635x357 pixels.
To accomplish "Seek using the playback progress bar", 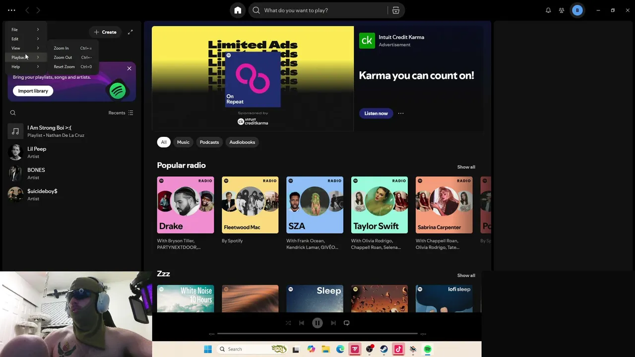I will pyautogui.click(x=317, y=334).
